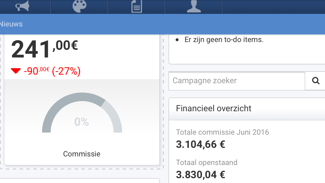
Task: Click the -90,00€ (-27%) change figure
Action: 52,71
